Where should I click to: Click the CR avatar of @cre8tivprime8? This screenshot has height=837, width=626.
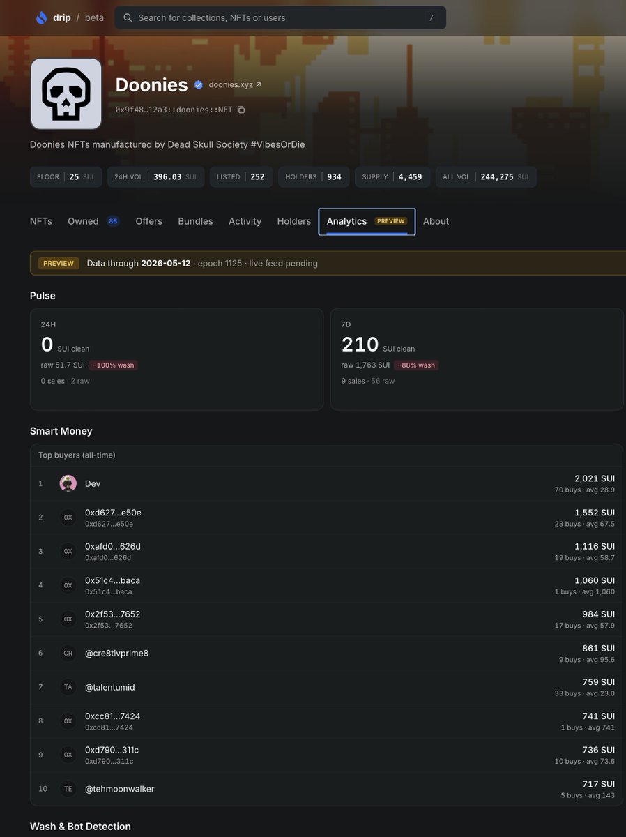click(68, 654)
